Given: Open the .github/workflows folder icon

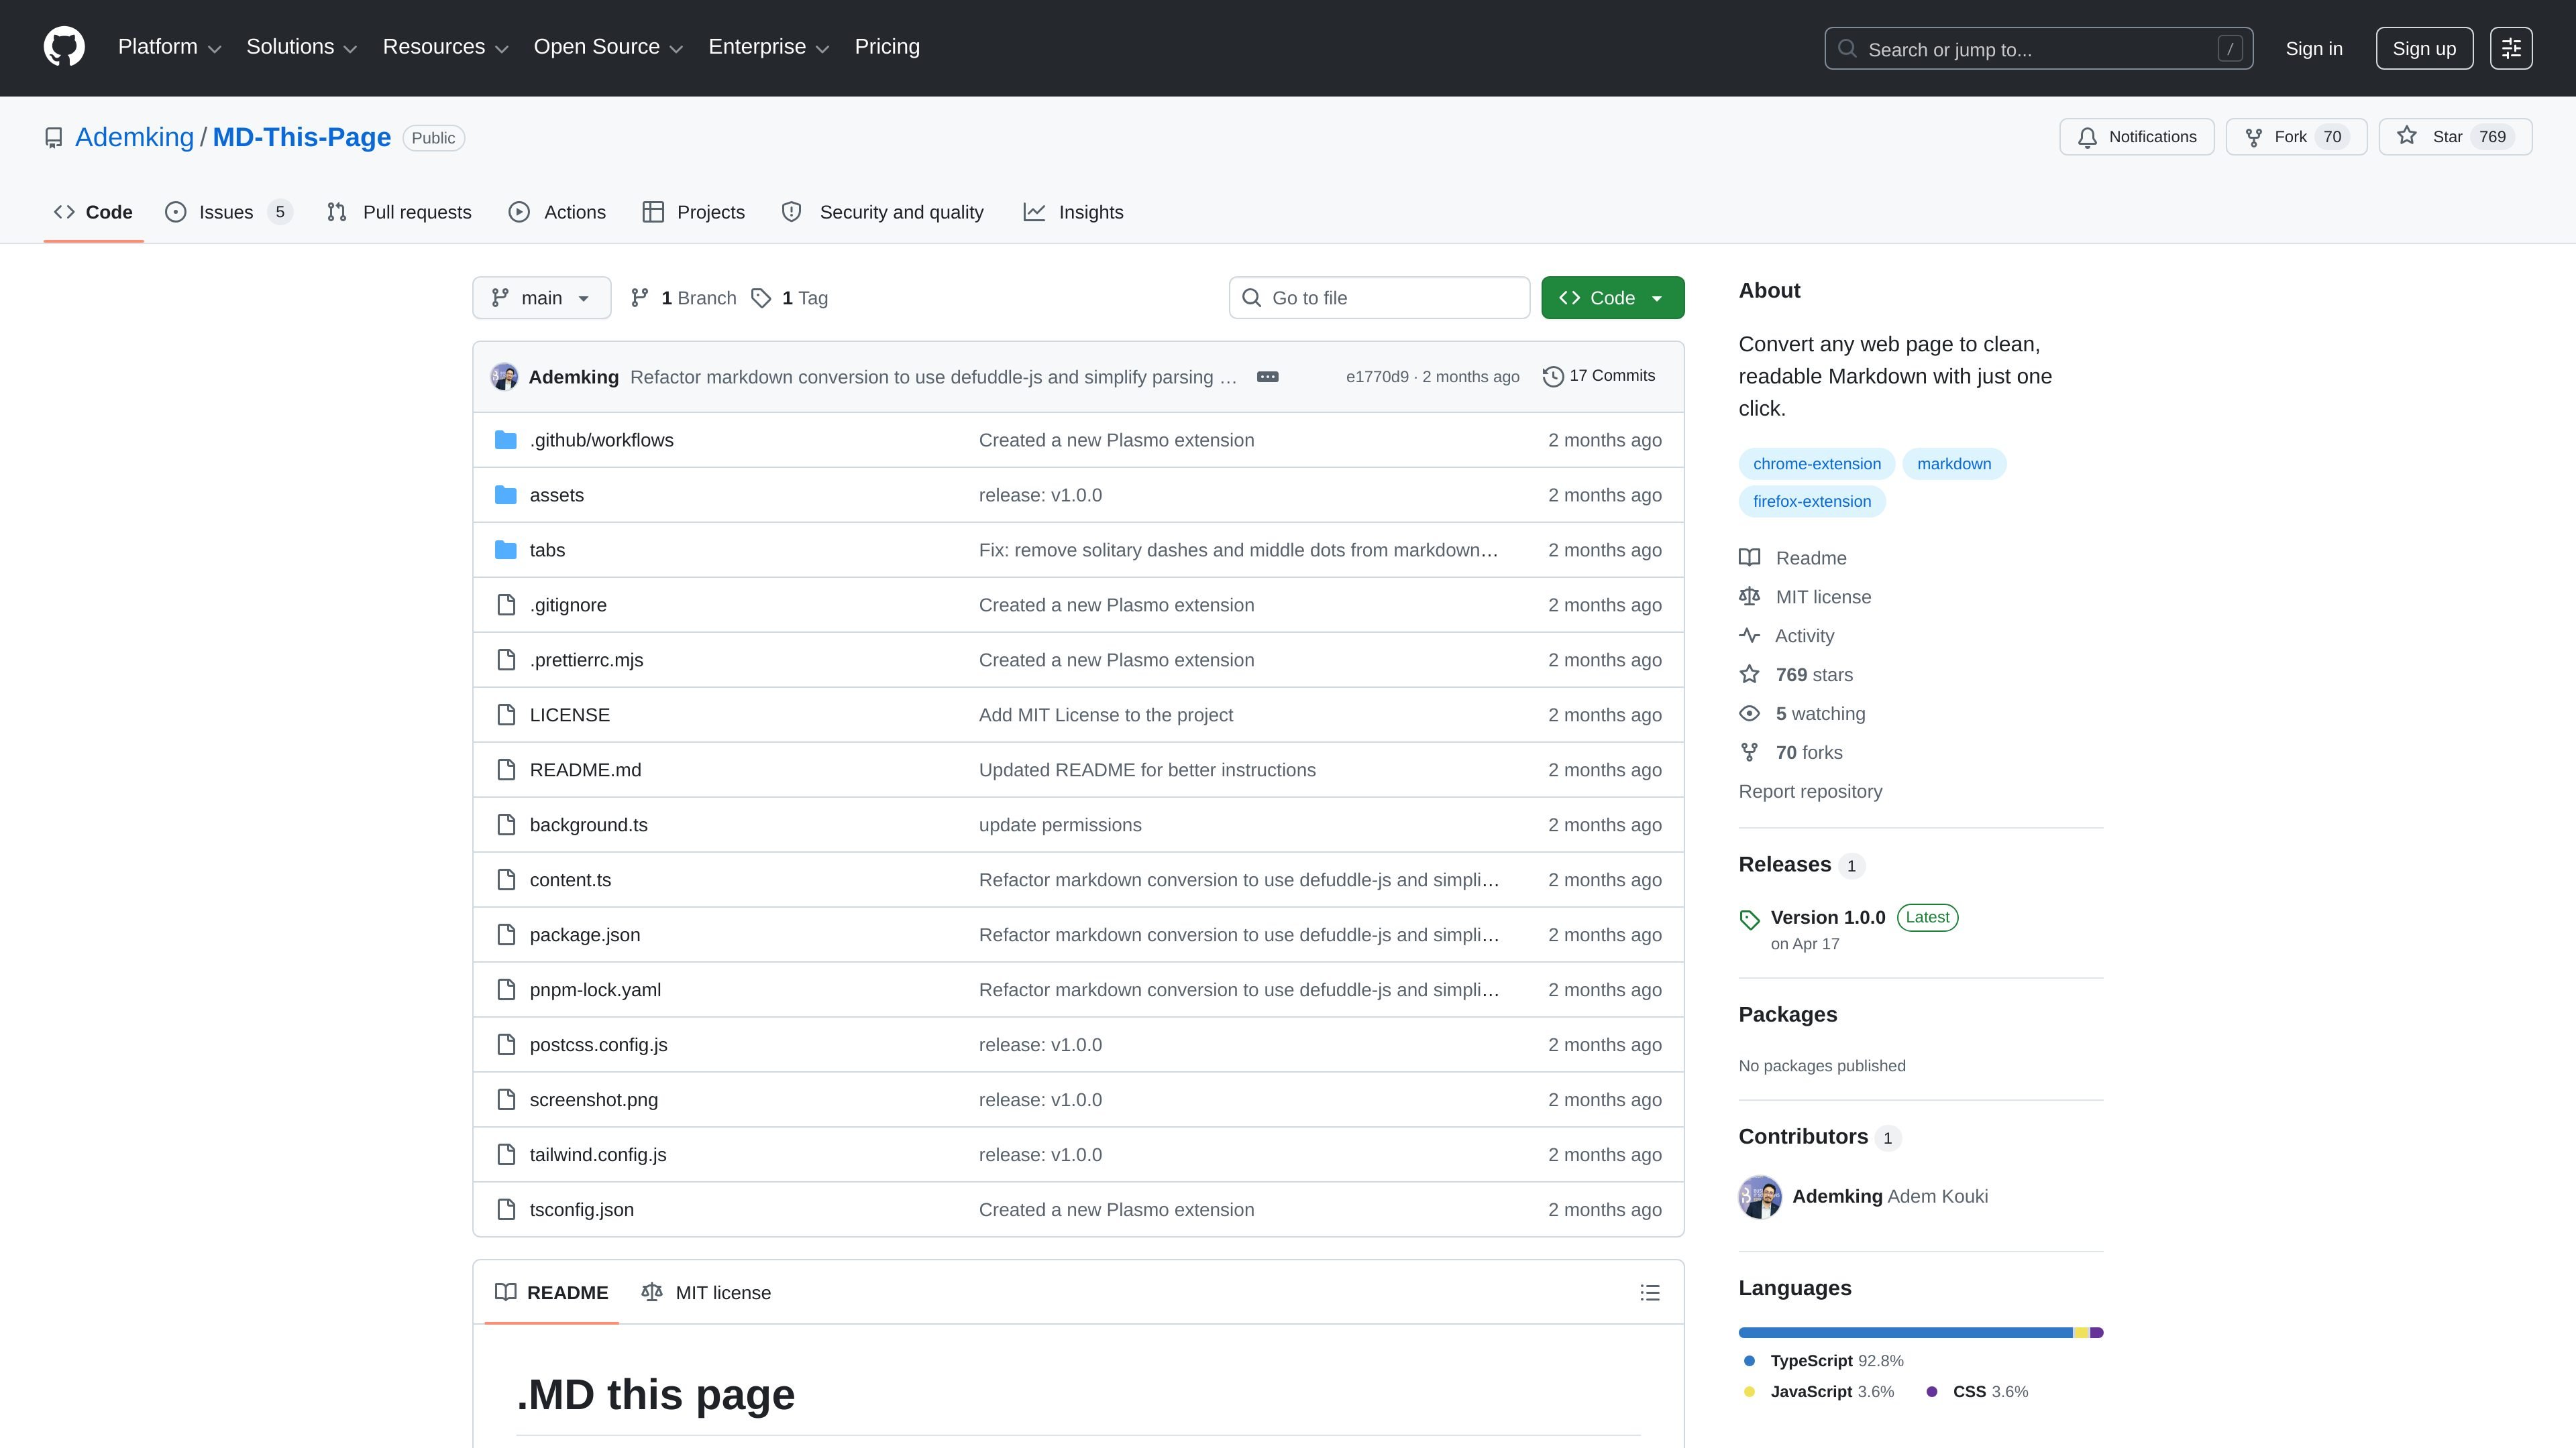Looking at the screenshot, I should pos(506,440).
